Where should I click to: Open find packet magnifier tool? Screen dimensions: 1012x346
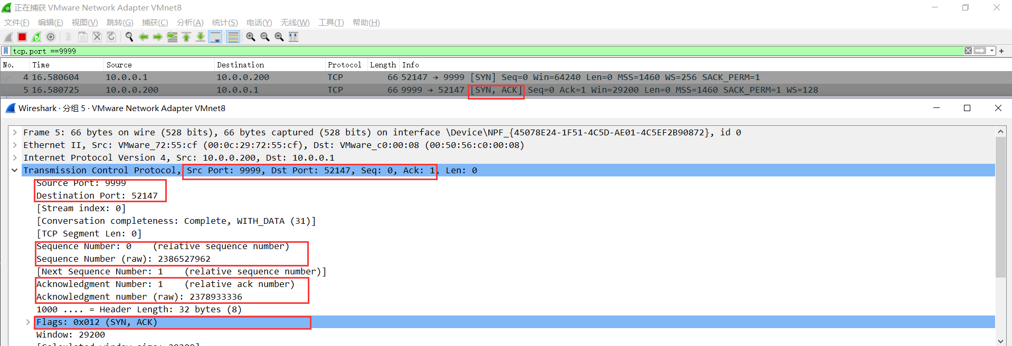coord(129,37)
